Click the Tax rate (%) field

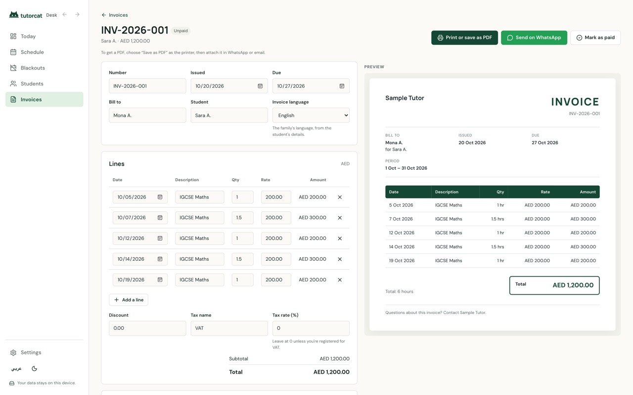[311, 328]
